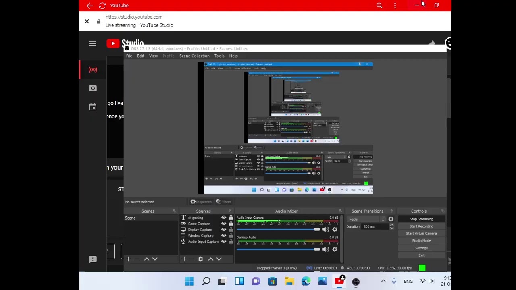This screenshot has width=516, height=290.
Task: Open Desktop Audio mixer settings gear
Action: (335, 249)
